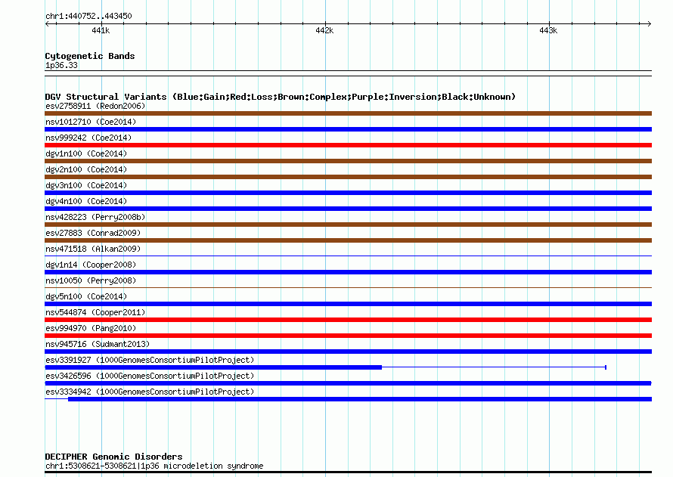Select the red loss bar for esv994970
Viewport: 673px width, 477px height.
(348, 336)
